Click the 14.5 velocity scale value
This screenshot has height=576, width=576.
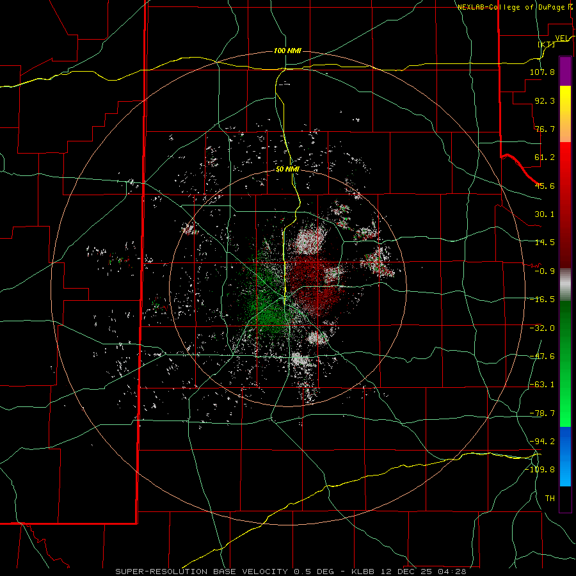click(545, 243)
